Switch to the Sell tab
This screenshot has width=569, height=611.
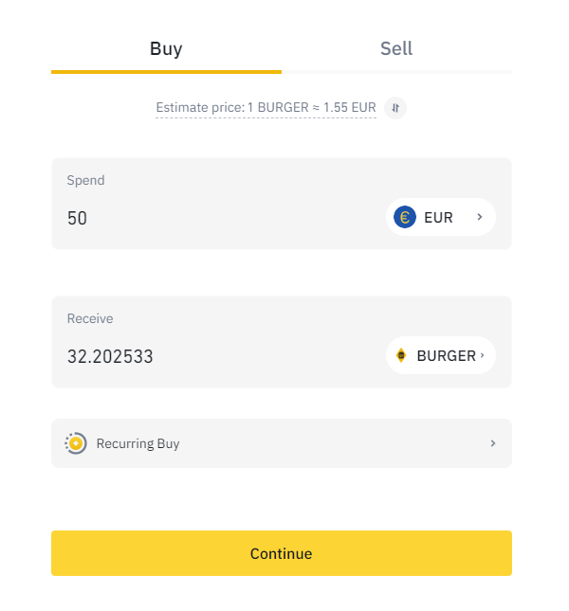click(396, 48)
